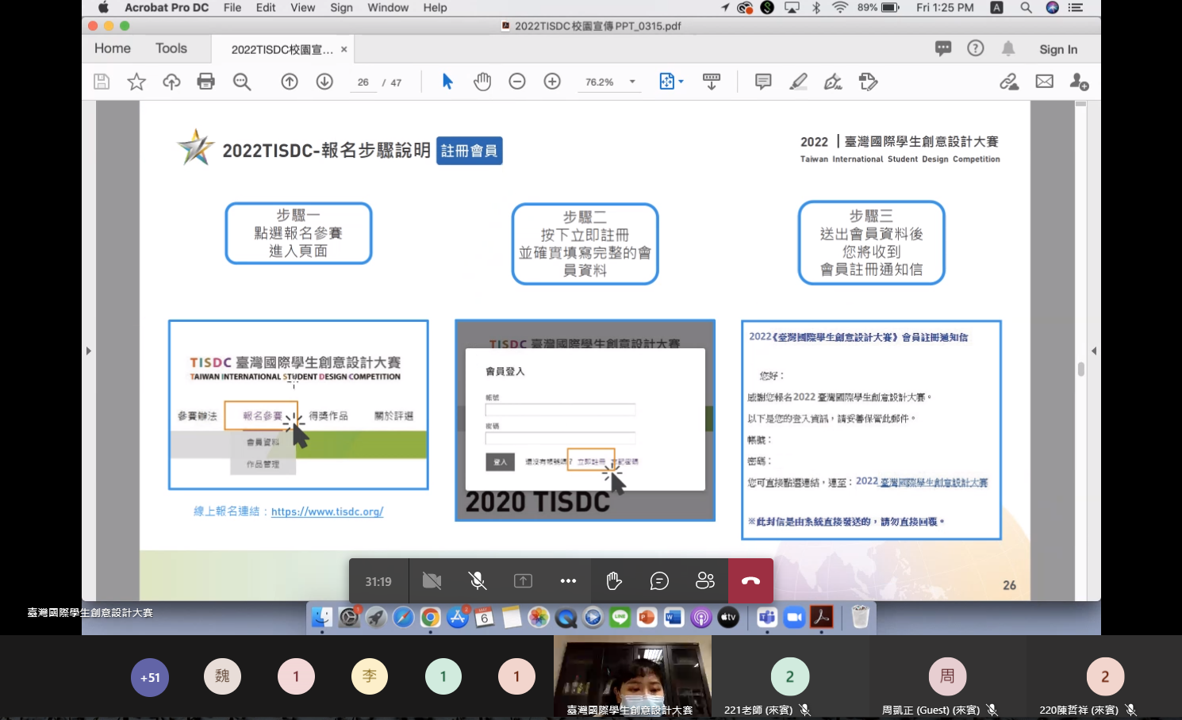The image size is (1182, 720).
Task: Expand the left navigation pane arrow
Action: click(x=88, y=350)
